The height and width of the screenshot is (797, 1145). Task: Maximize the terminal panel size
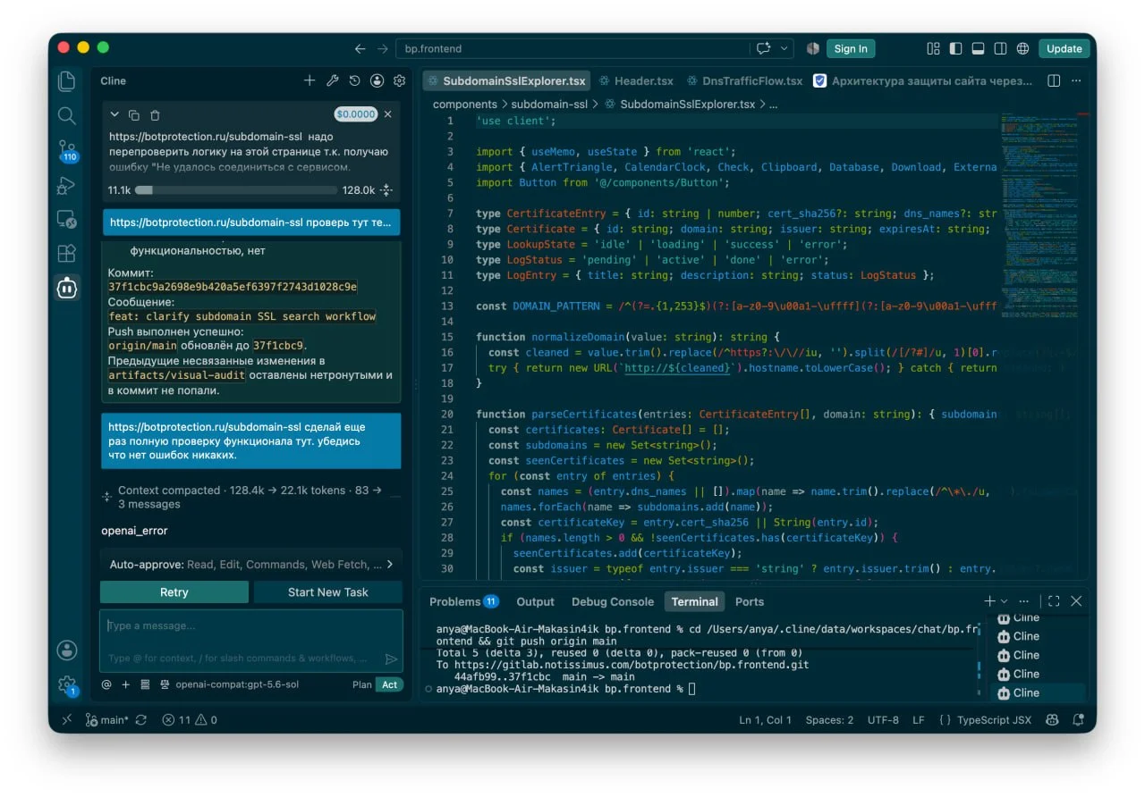1054,601
